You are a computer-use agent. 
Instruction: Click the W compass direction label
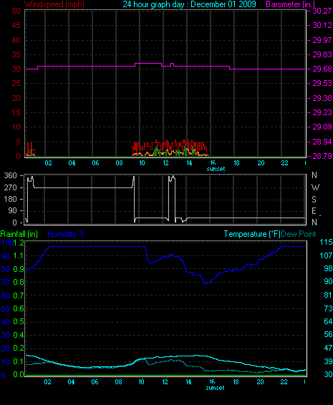point(315,187)
